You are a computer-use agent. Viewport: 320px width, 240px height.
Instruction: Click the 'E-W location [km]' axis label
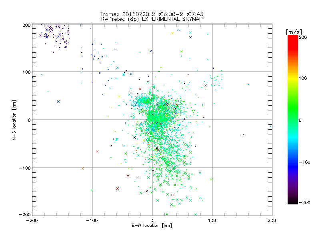(152, 225)
